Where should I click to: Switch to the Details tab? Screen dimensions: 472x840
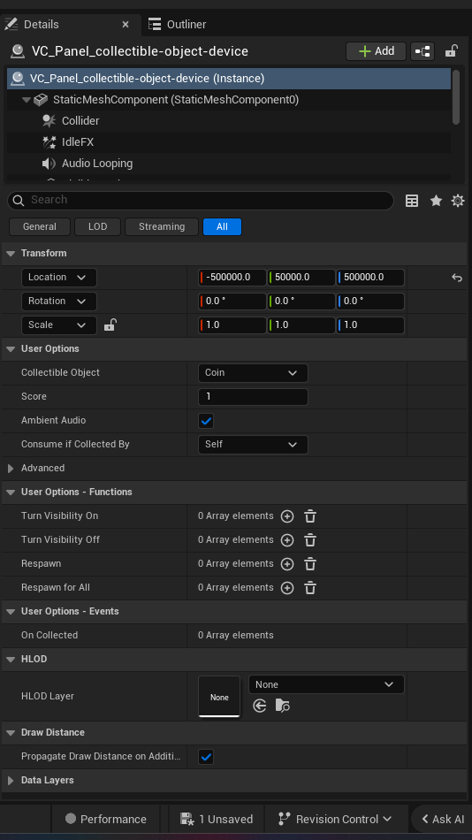(x=70, y=25)
